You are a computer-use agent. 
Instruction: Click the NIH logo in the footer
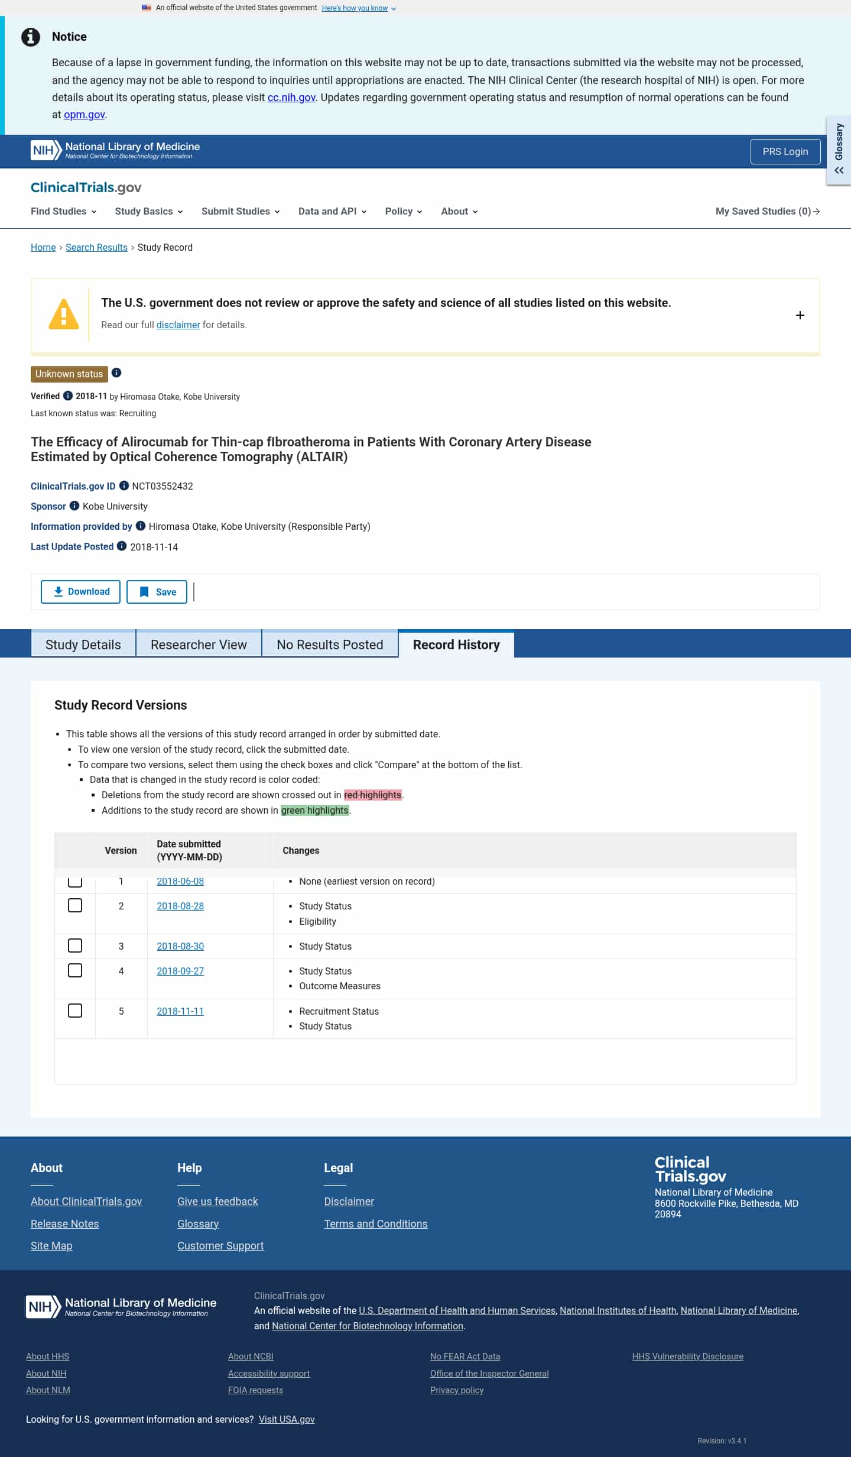[121, 1306]
